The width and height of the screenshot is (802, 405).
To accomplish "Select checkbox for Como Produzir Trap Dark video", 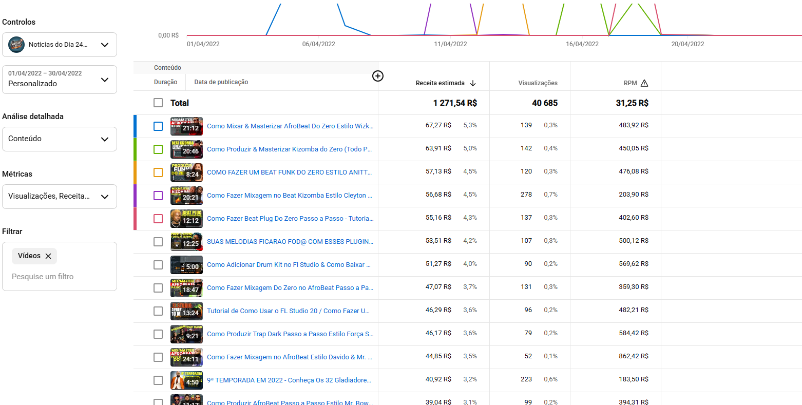I will tap(158, 334).
